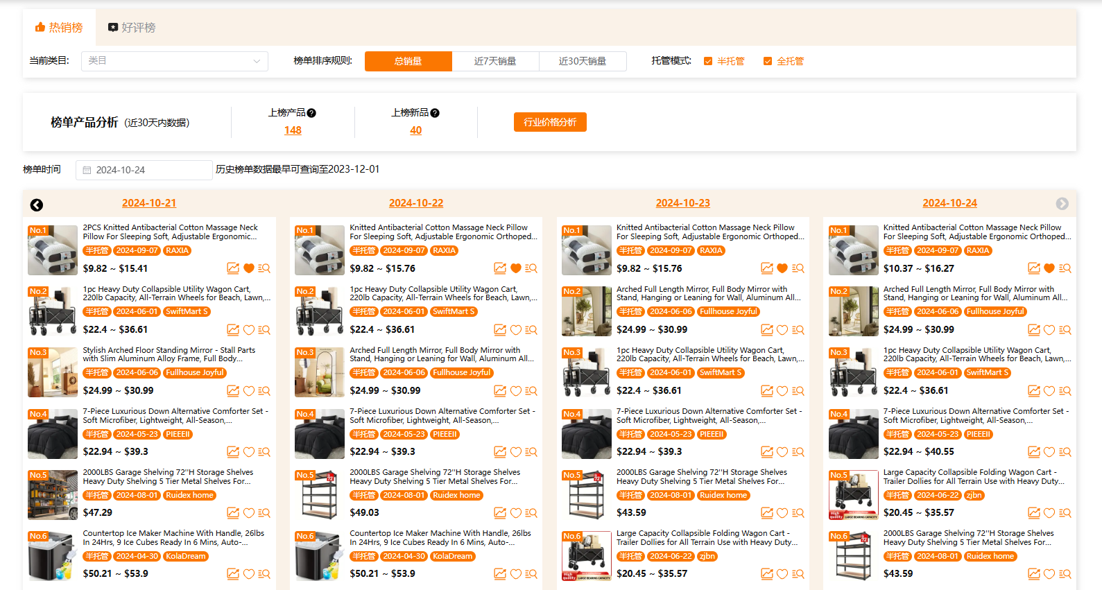This screenshot has height=590, width=1102.
Task: Open trend chart for No.5 shelving on 2024-10-23
Action: tap(767, 513)
